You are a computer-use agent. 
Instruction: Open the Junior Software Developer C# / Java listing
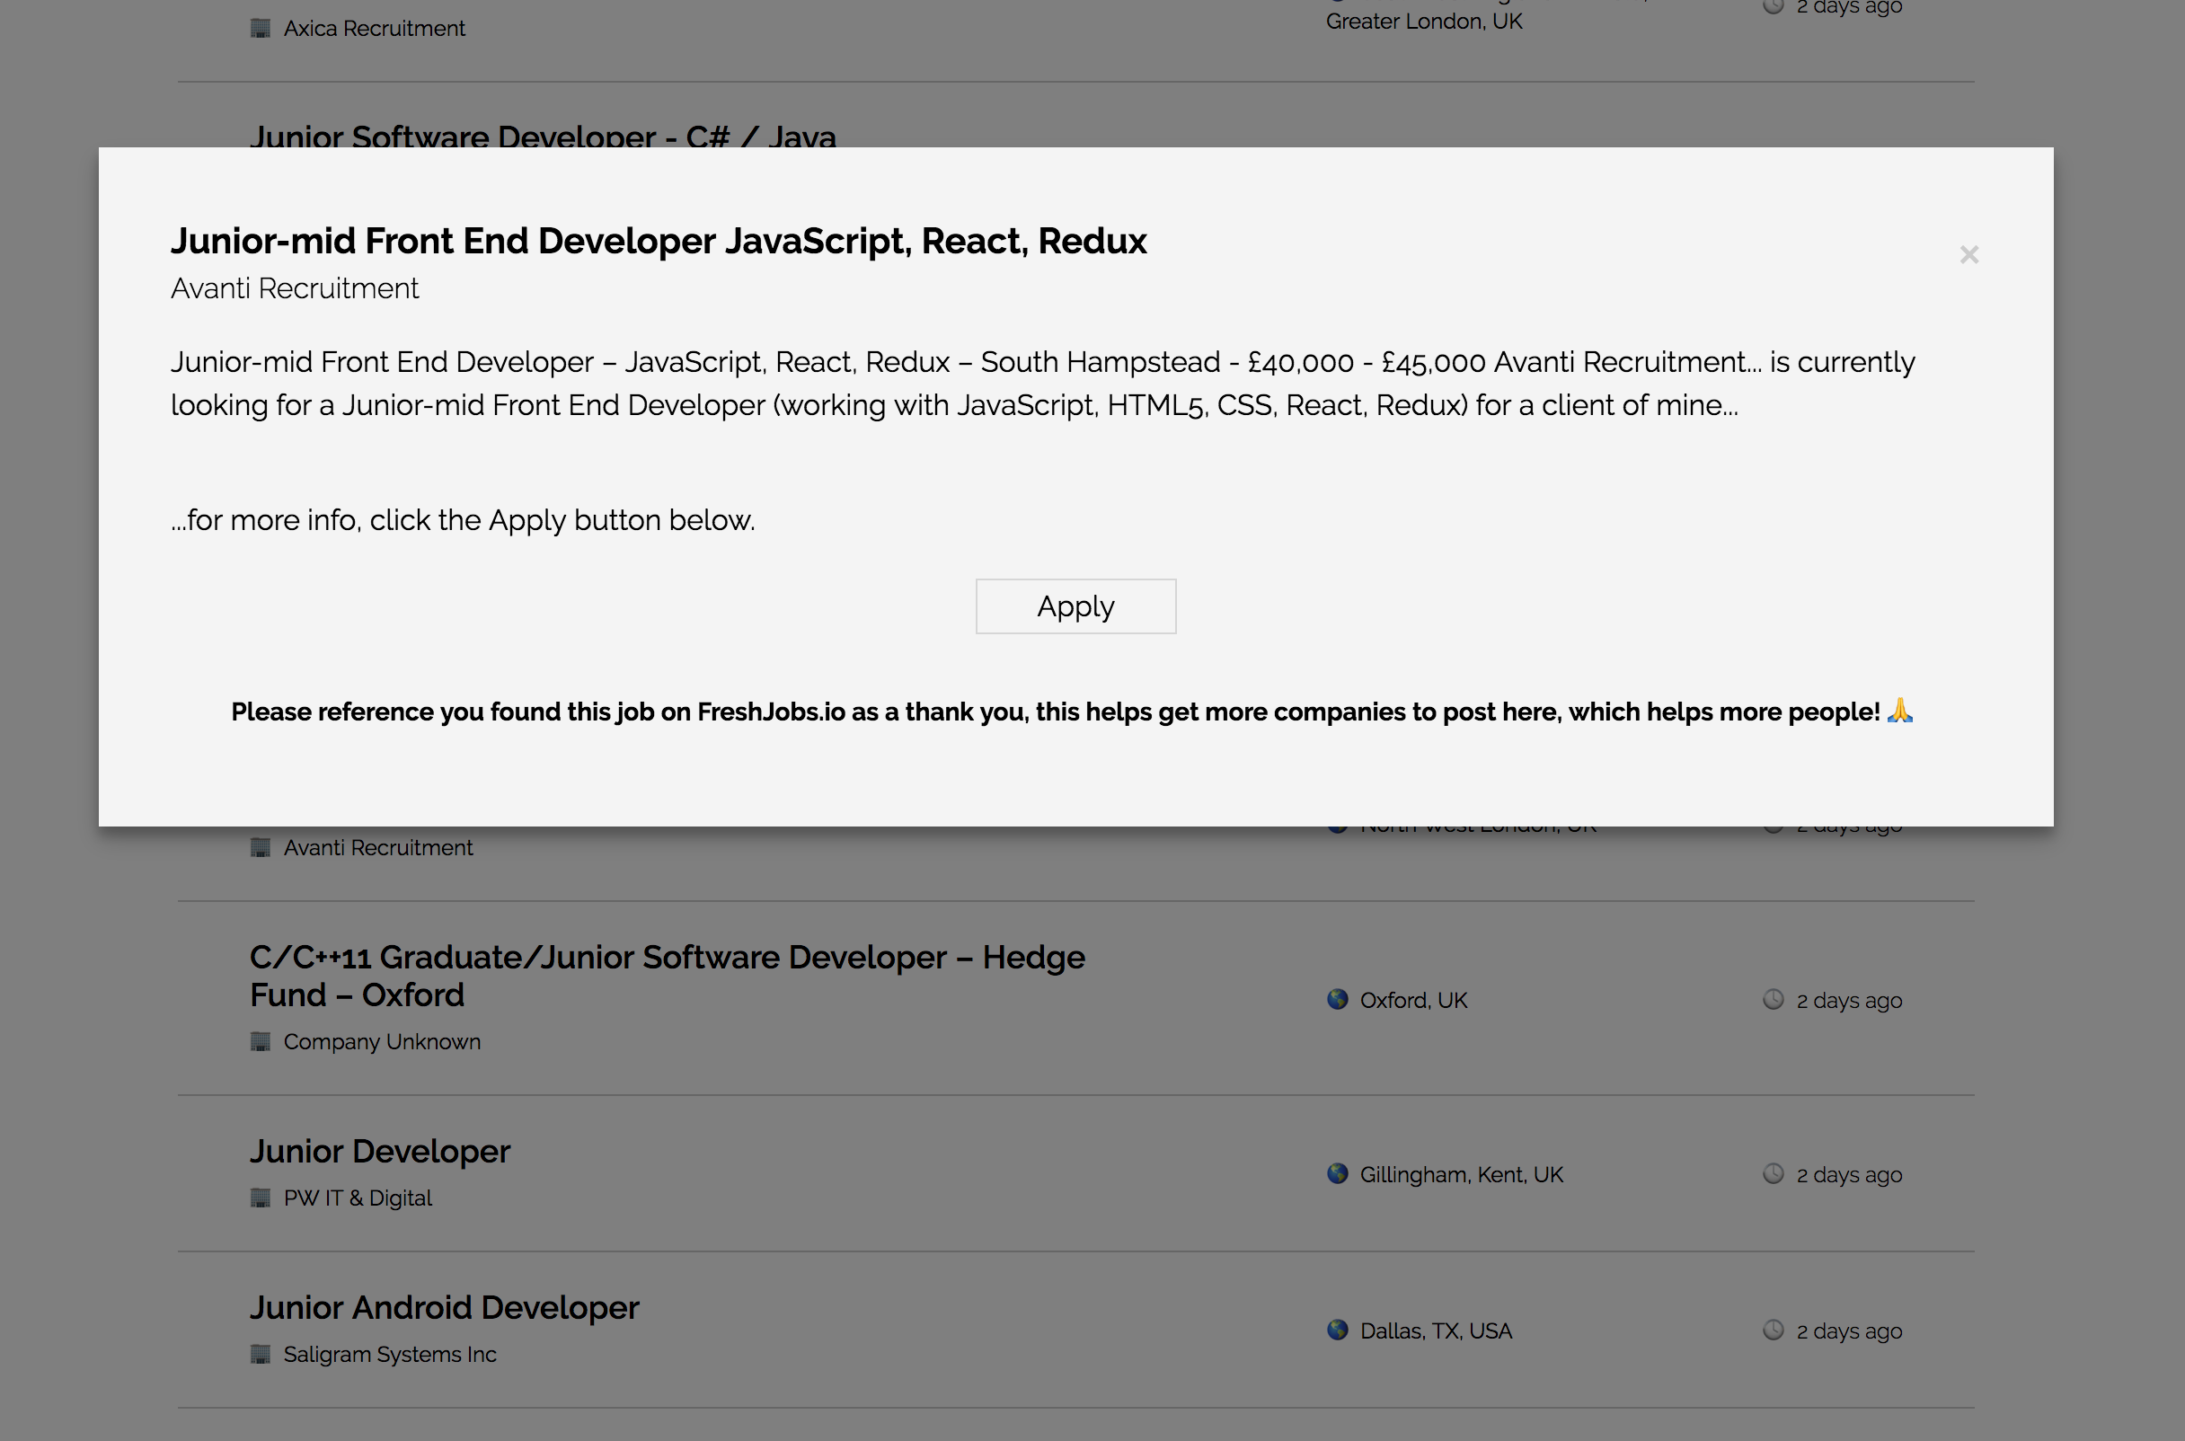(543, 137)
